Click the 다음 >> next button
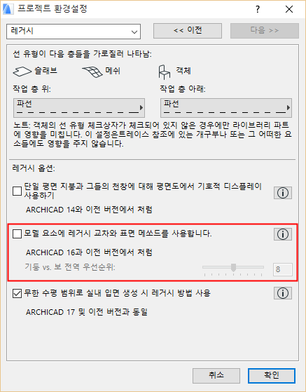Viewport: 306px width, 392px height. pos(265,31)
